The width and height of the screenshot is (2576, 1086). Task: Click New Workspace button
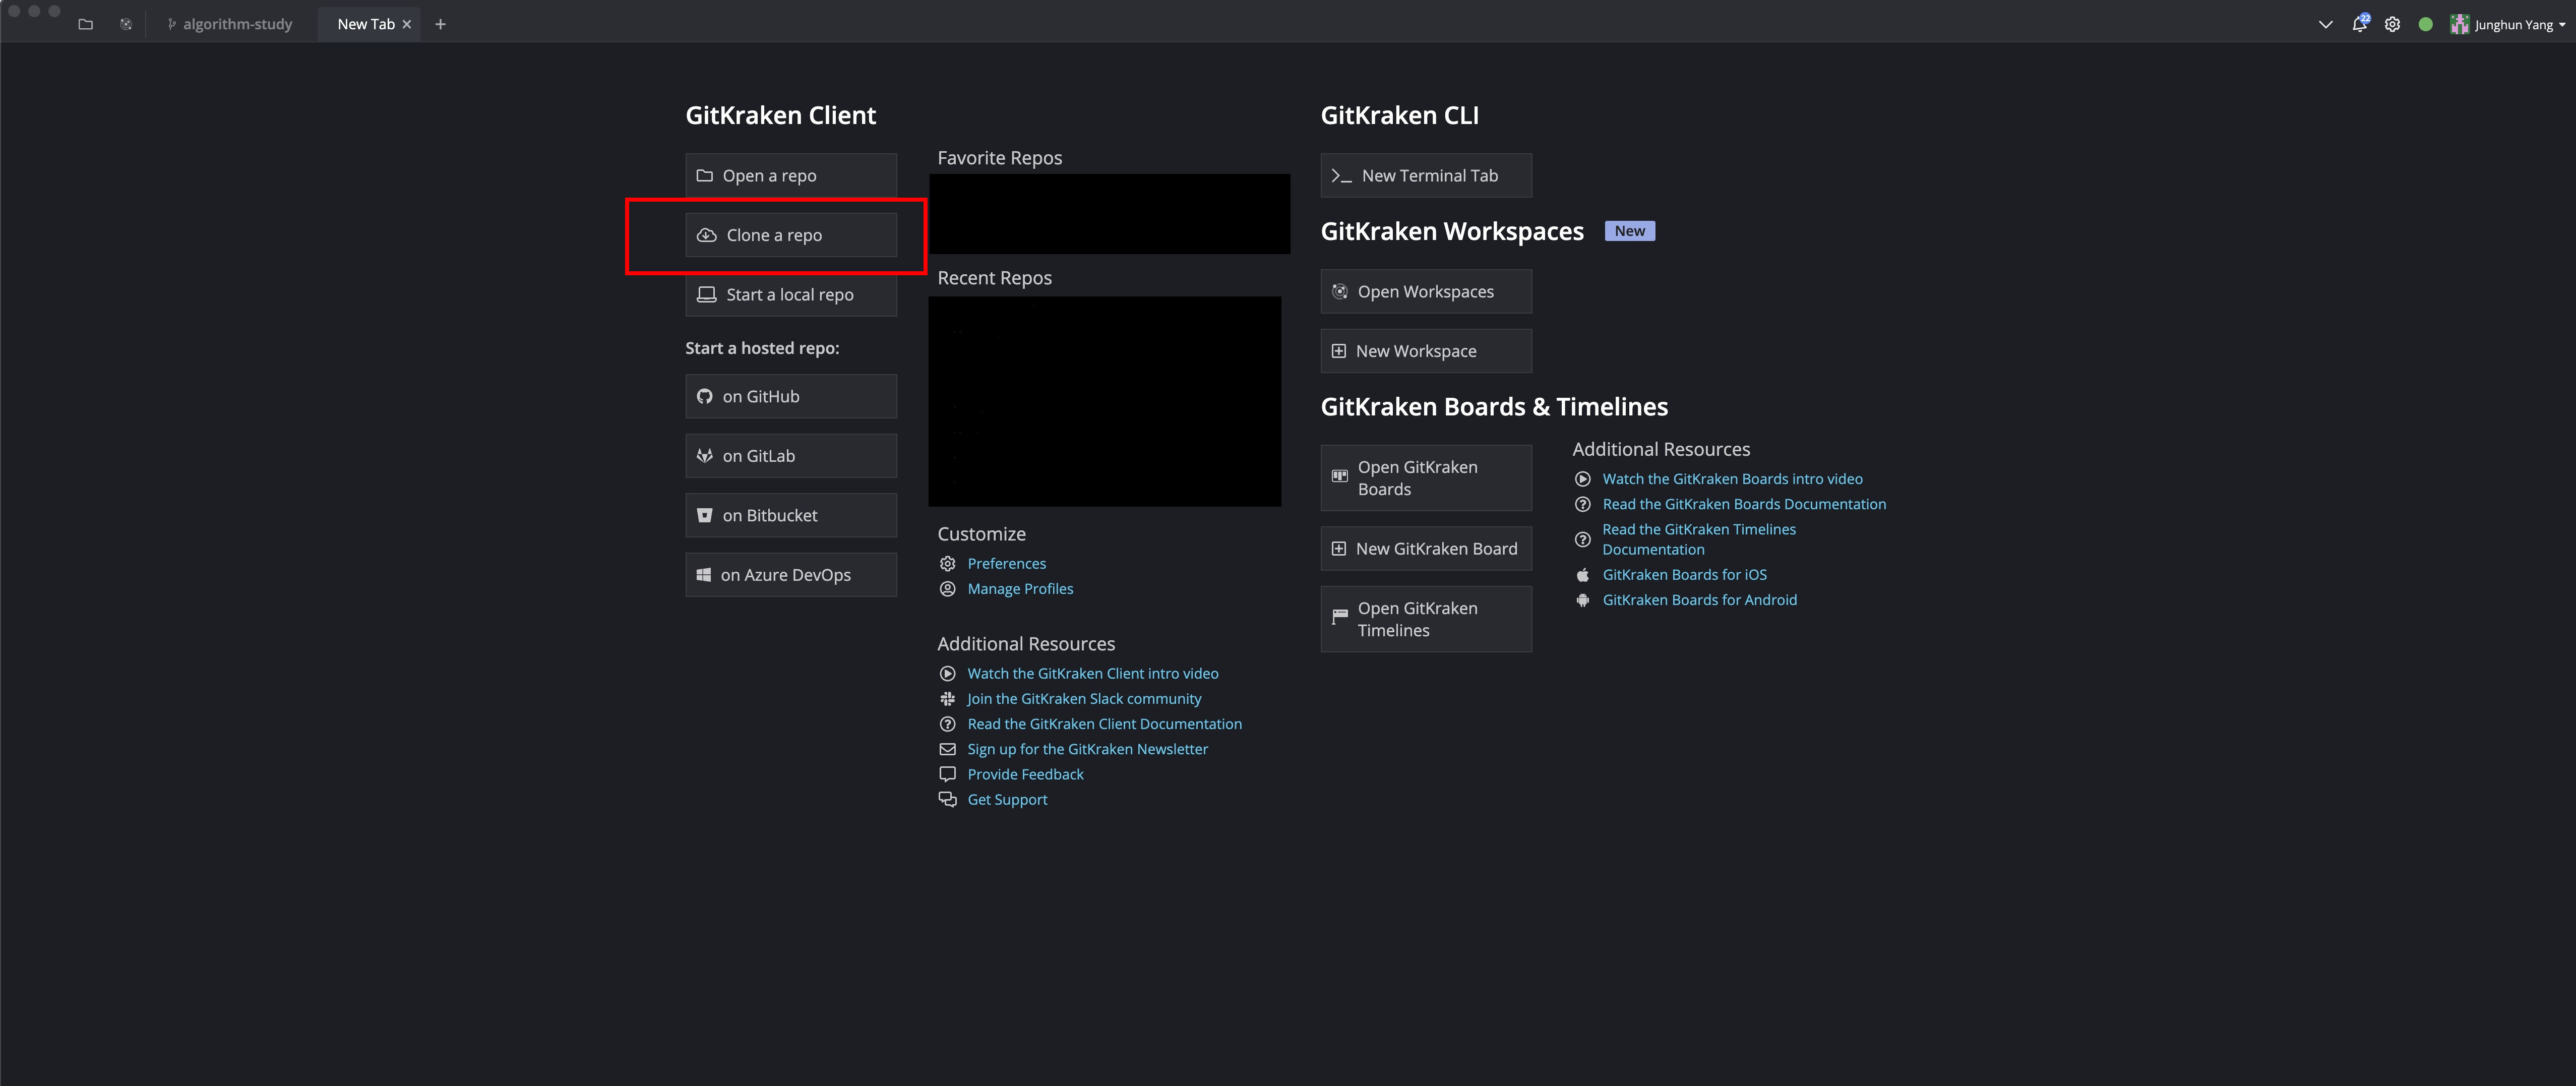(1425, 351)
